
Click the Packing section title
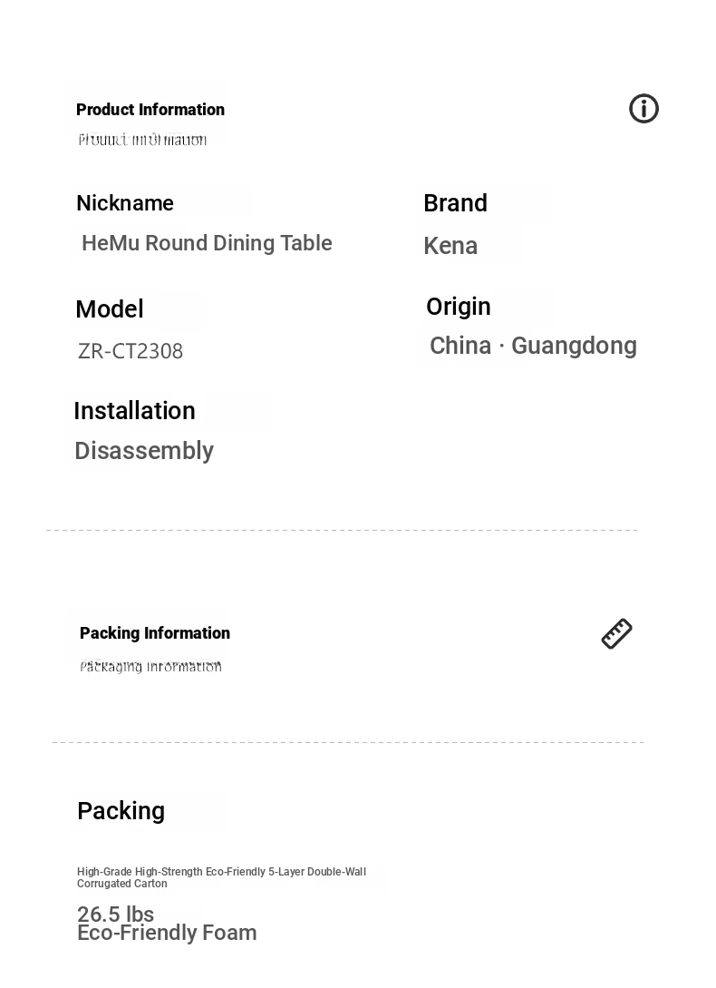(x=121, y=811)
